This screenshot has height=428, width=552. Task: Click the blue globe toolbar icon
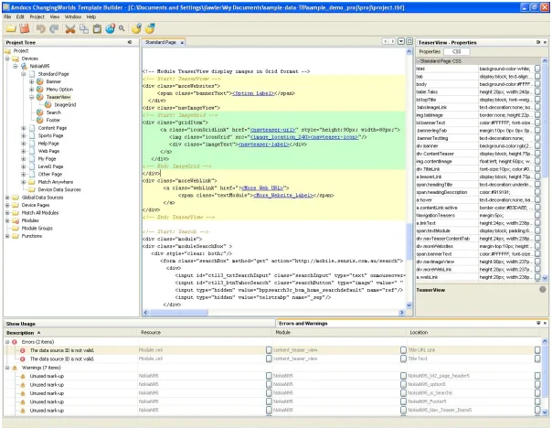pos(111,28)
